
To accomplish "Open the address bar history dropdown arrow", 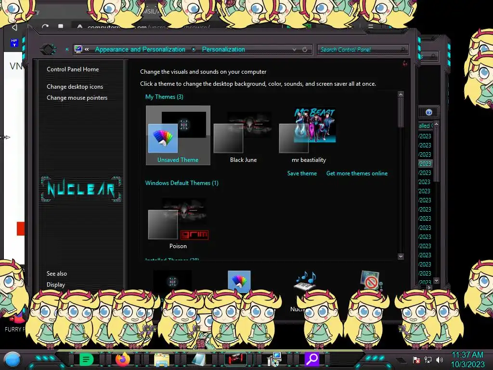I will 294,50.
